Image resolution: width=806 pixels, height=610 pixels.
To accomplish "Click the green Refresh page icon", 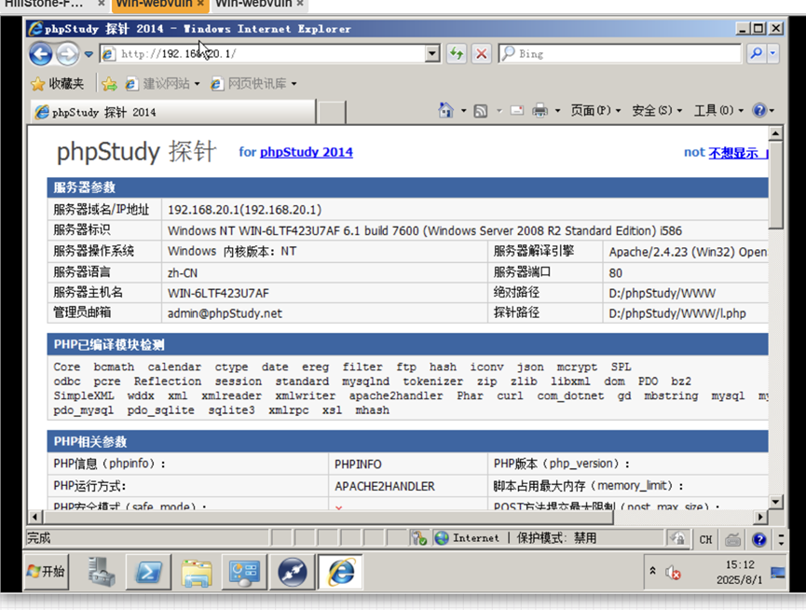I will point(457,53).
